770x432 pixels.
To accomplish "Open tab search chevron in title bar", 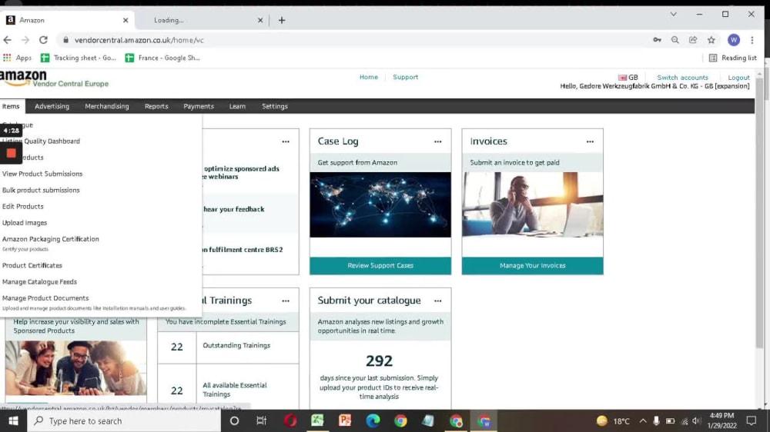I will (673, 14).
